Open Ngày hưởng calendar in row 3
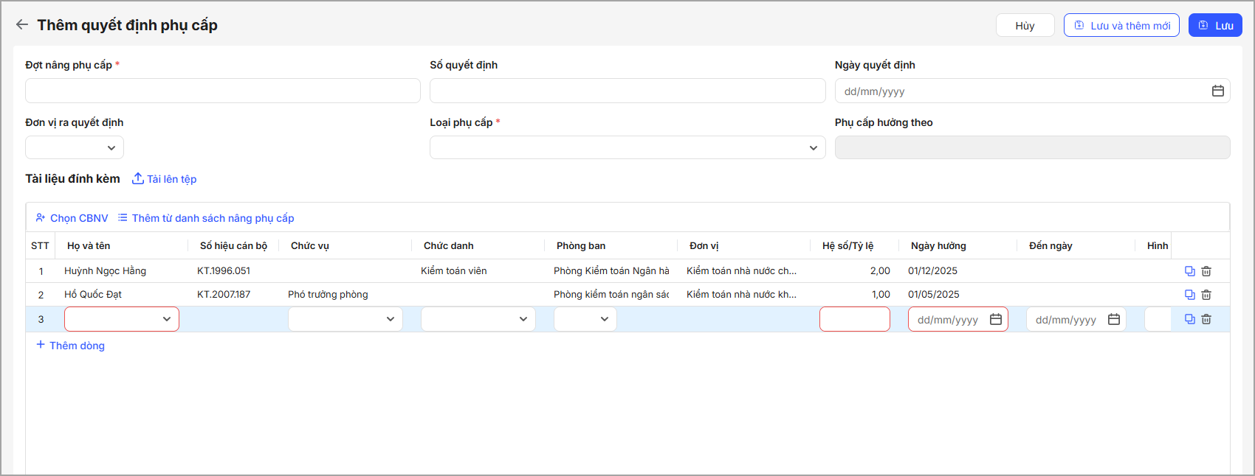 995,319
